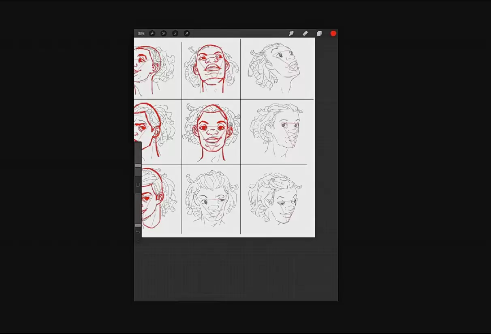Tap the square modify button in sidebar
This screenshot has height=334, width=491.
pyautogui.click(x=138, y=185)
